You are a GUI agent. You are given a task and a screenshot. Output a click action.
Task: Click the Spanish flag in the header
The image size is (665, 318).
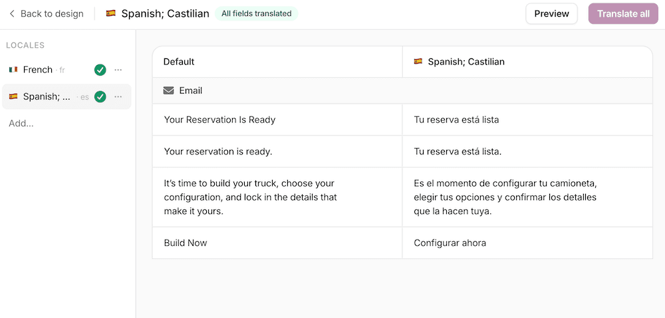pyautogui.click(x=110, y=13)
